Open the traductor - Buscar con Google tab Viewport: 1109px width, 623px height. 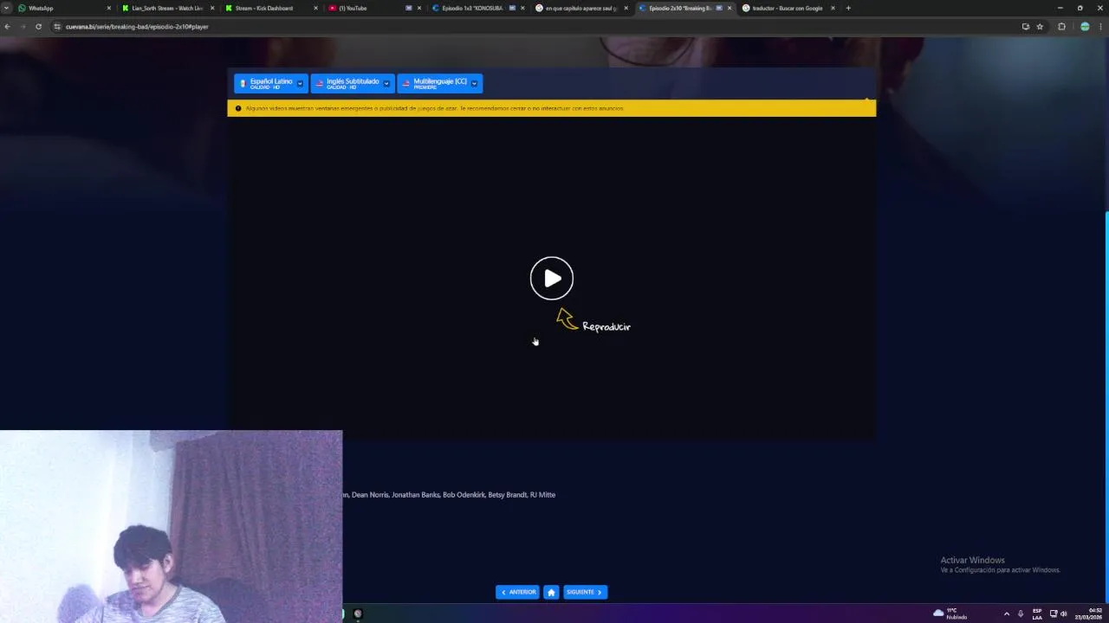pos(787,8)
